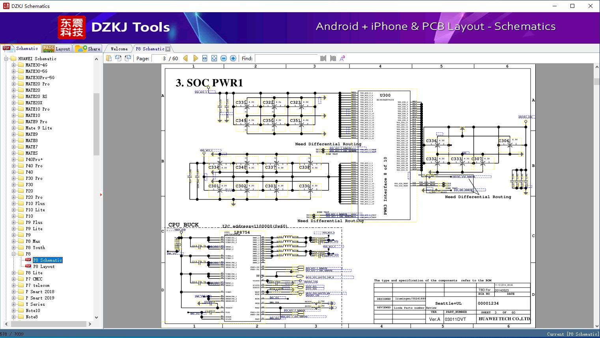Expand the P Smart 2019 folder
Image resolution: width=600 pixels, height=338 pixels.
pyautogui.click(x=14, y=298)
